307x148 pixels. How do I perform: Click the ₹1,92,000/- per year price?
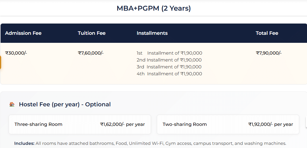click(x=271, y=124)
